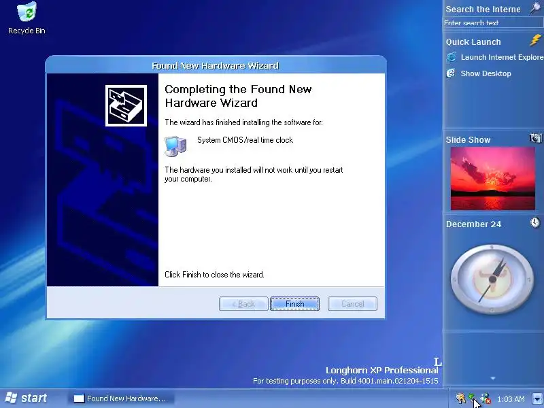This screenshot has width=544, height=408.
Task: Click the Search the Internet heading
Action: (483, 10)
